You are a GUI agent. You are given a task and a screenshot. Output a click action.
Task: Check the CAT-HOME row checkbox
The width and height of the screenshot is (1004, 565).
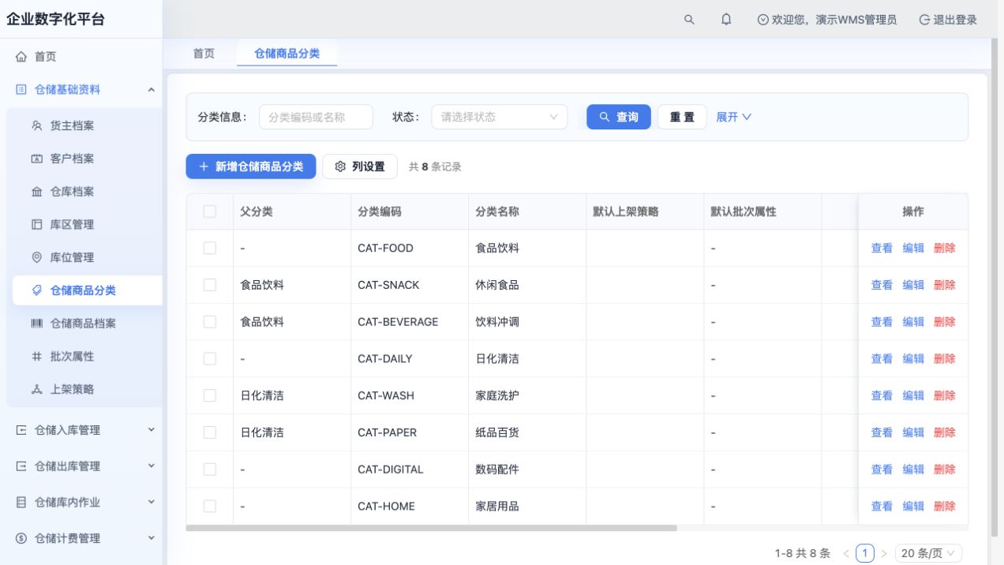(210, 506)
